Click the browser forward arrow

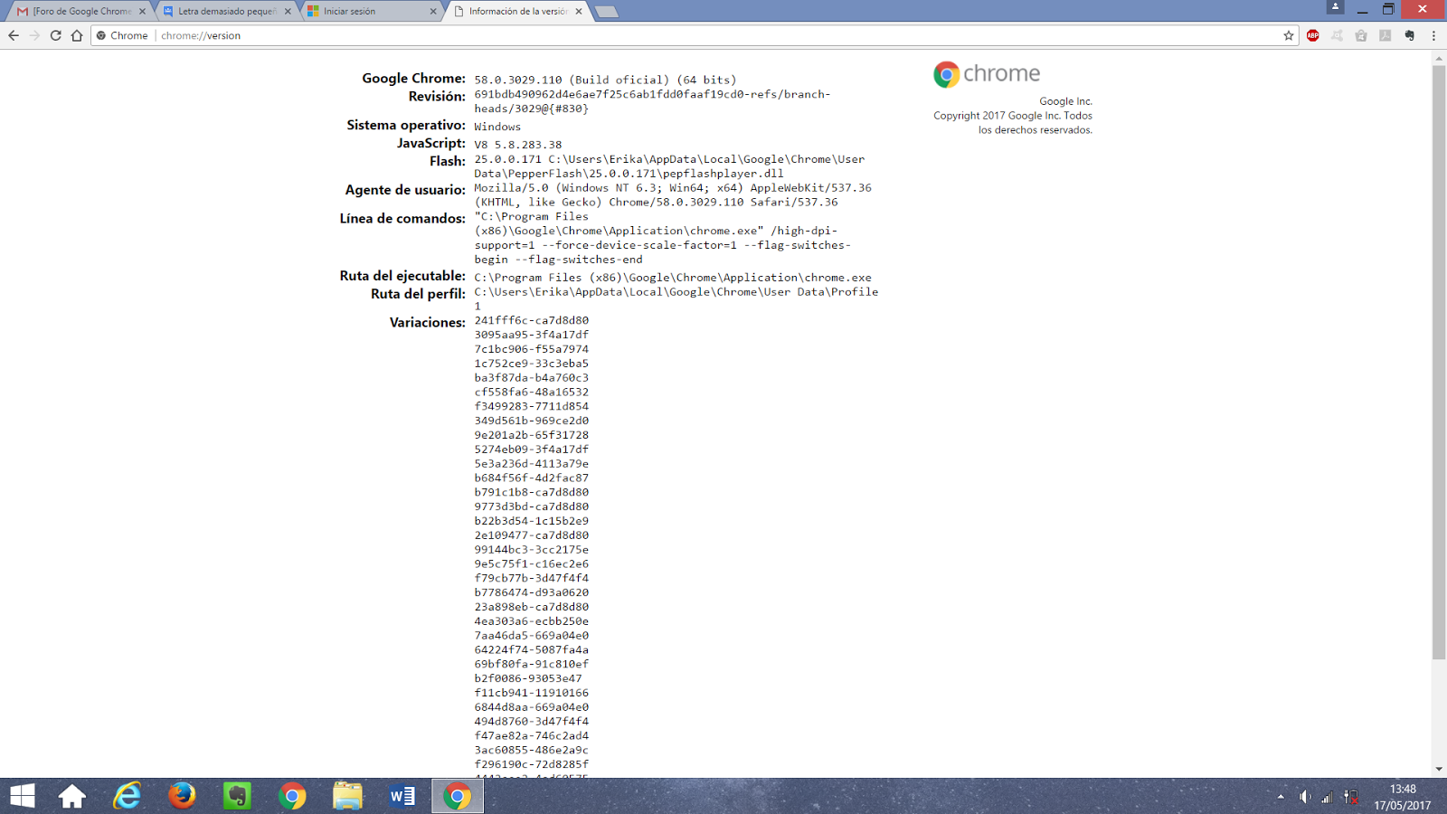click(x=34, y=35)
